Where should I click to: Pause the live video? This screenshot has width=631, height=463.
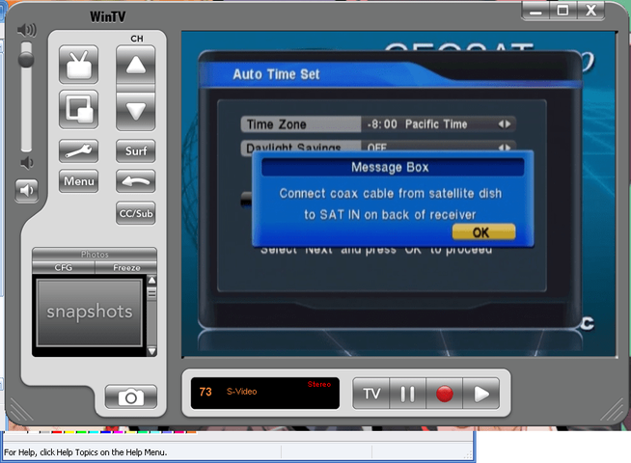click(x=408, y=394)
